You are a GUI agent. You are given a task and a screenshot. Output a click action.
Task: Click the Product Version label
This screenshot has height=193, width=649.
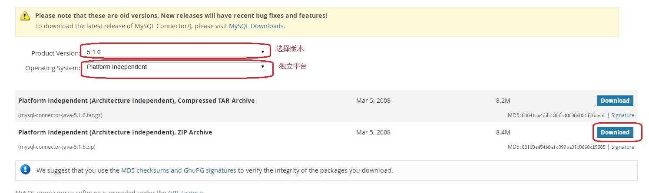coord(55,53)
